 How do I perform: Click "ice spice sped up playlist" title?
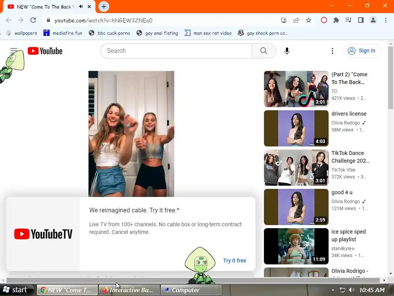349,235
